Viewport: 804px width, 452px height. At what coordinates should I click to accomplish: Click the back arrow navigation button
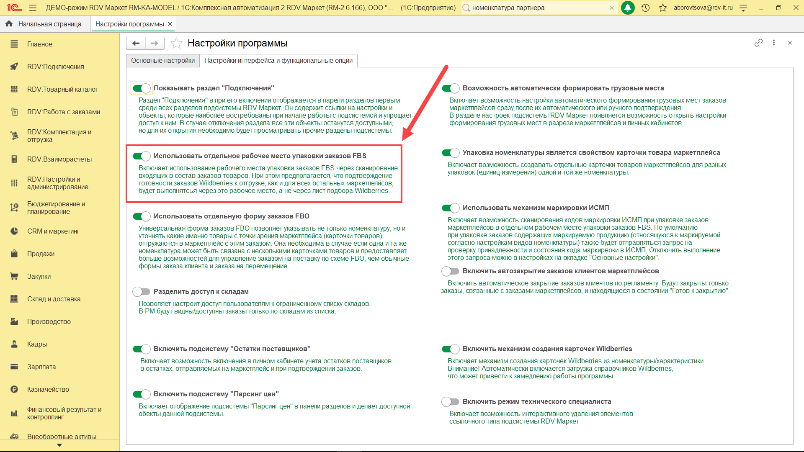(x=136, y=43)
